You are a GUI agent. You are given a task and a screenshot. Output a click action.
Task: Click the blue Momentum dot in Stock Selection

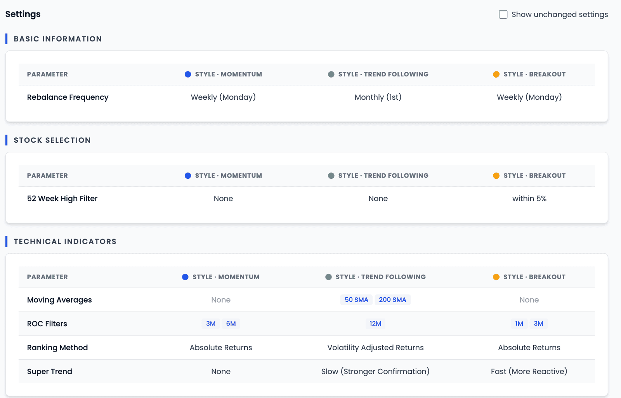click(x=188, y=176)
